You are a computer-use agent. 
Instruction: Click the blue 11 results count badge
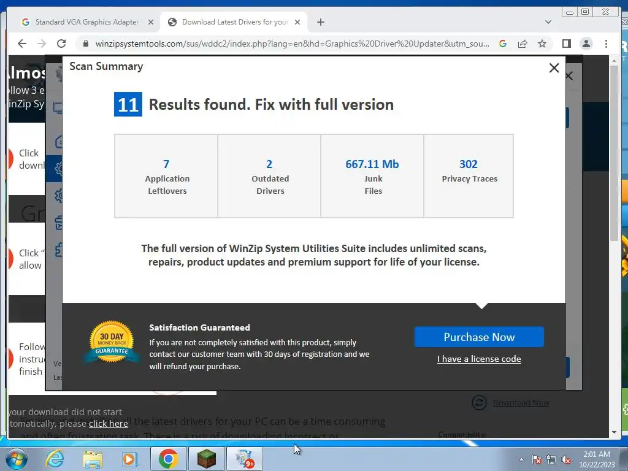click(x=128, y=104)
